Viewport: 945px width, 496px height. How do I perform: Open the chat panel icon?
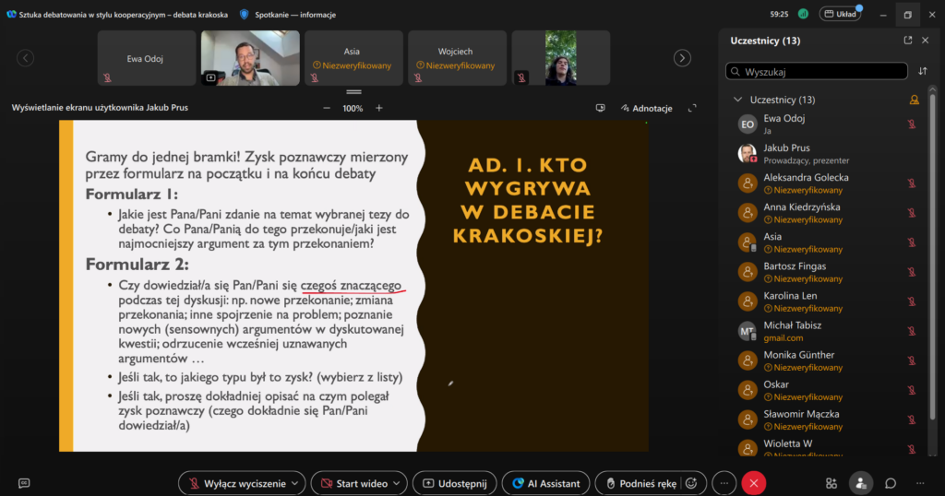tap(891, 483)
